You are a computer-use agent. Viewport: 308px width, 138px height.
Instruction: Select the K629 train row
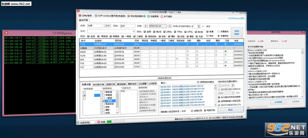tap(161, 52)
